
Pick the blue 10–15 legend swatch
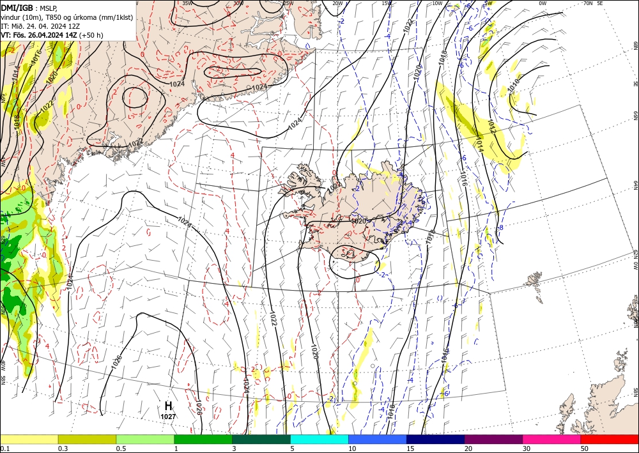378,439
